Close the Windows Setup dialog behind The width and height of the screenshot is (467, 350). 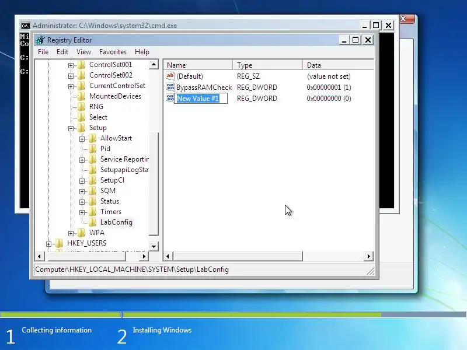[406, 19]
